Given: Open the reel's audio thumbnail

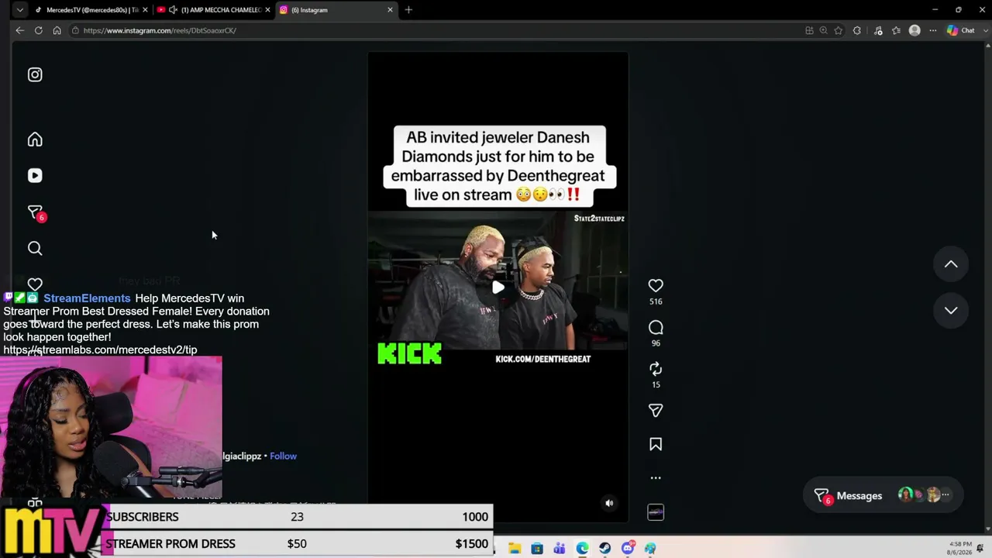Looking at the screenshot, I should [656, 512].
